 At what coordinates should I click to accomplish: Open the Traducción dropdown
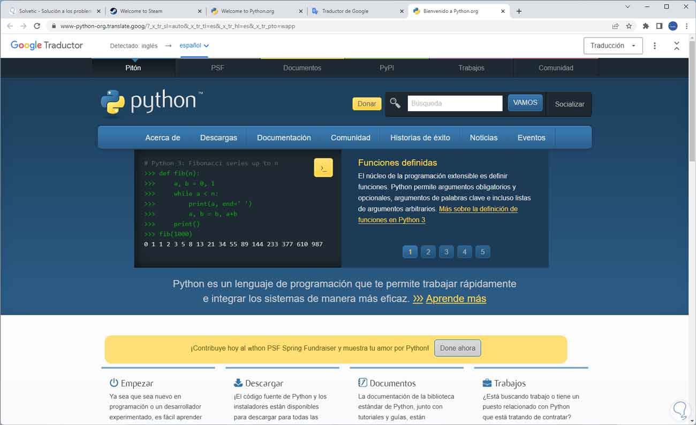pos(613,46)
